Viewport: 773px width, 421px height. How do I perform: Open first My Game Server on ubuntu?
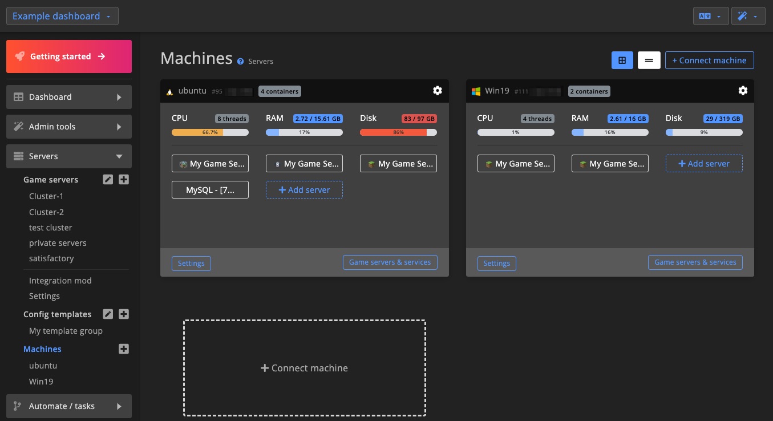[x=210, y=164]
